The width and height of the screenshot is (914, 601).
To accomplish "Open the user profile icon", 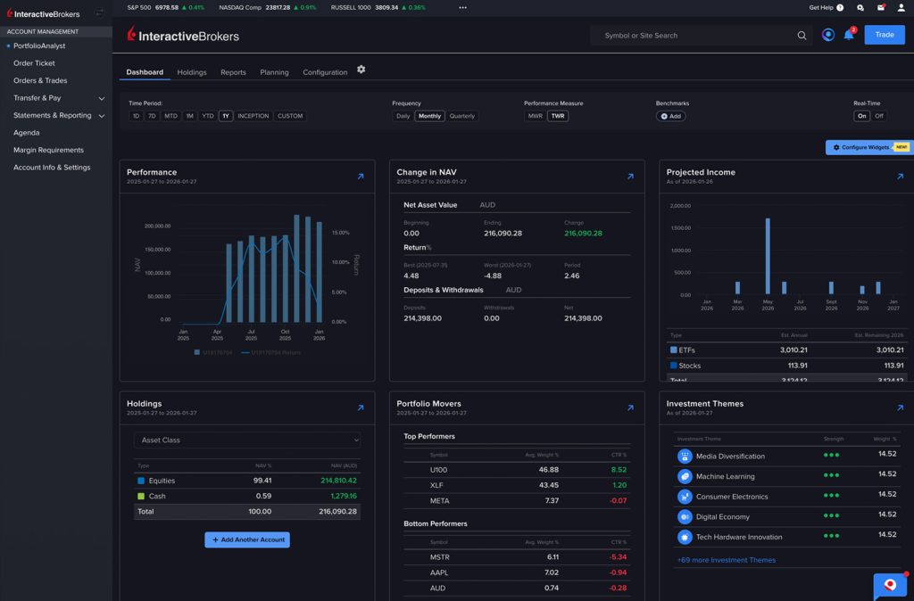I will click(901, 7).
